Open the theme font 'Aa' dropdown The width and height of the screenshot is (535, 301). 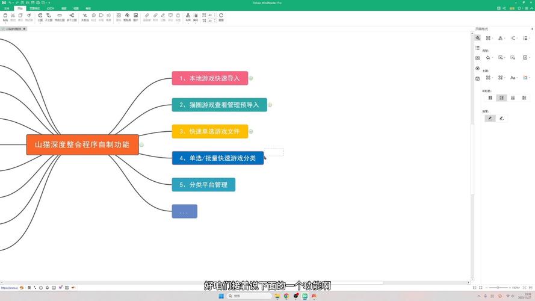click(x=513, y=78)
